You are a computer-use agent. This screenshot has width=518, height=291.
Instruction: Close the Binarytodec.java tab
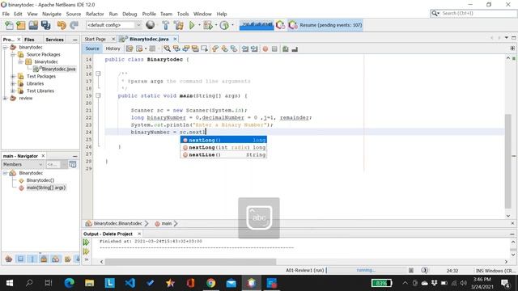pyautogui.click(x=175, y=39)
